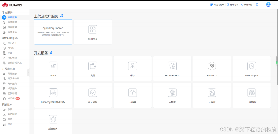Click the HUAWEI logo
Viewport: 278px width, 134px height.
tap(12, 5)
